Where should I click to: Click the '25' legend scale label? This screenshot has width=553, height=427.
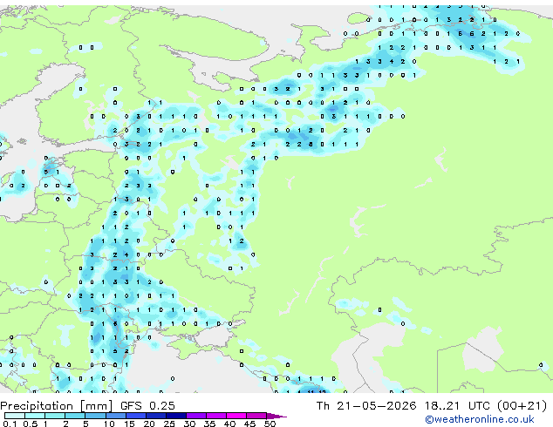tap(169, 424)
